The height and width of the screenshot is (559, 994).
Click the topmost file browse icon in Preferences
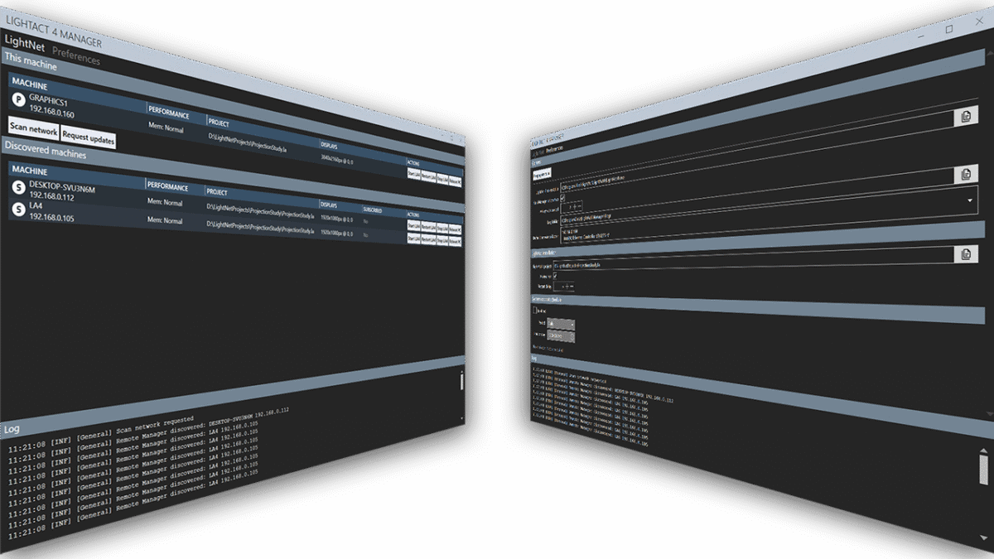point(966,118)
